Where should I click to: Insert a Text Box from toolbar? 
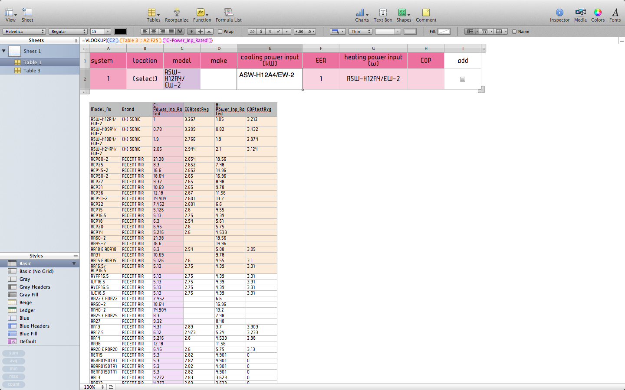tap(382, 13)
